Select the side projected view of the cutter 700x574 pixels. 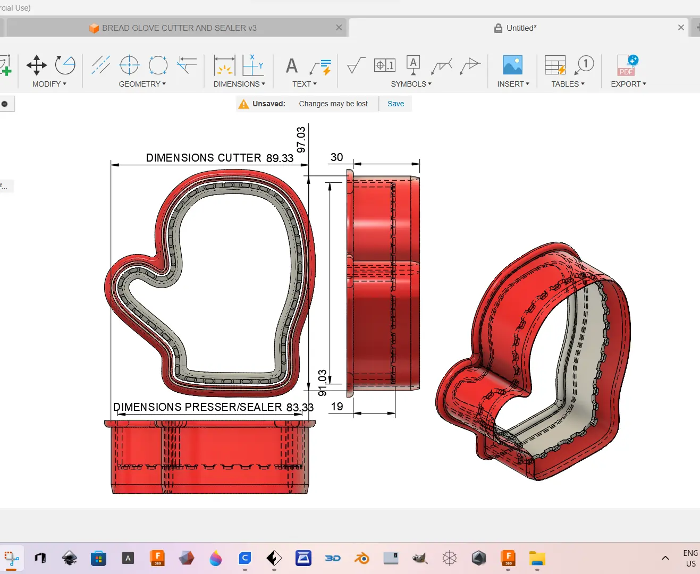pos(383,283)
